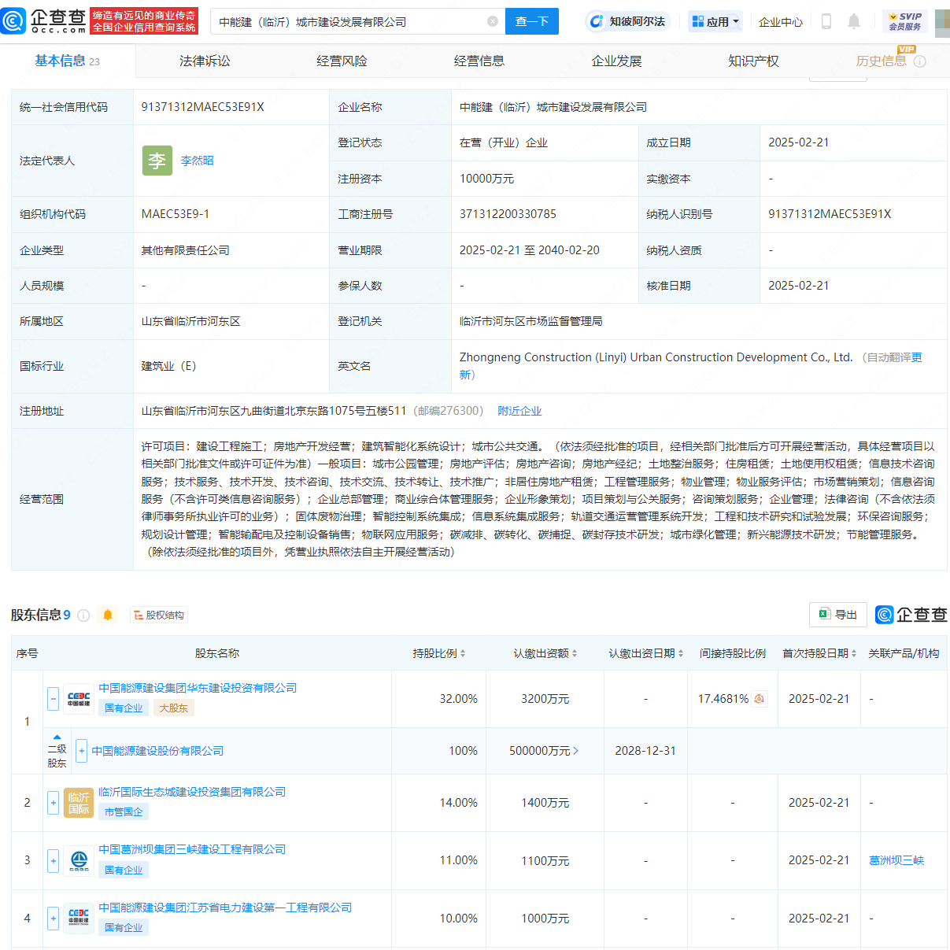The width and height of the screenshot is (950, 950).
Task: Click the 李 legal representative avatar
Action: (x=157, y=161)
